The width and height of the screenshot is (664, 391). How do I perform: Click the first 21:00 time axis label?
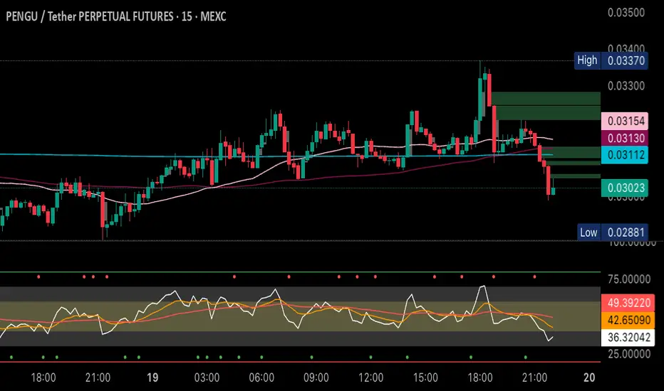tap(98, 377)
